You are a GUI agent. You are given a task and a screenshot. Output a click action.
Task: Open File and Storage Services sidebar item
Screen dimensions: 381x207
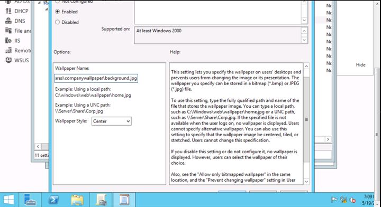(x=18, y=31)
